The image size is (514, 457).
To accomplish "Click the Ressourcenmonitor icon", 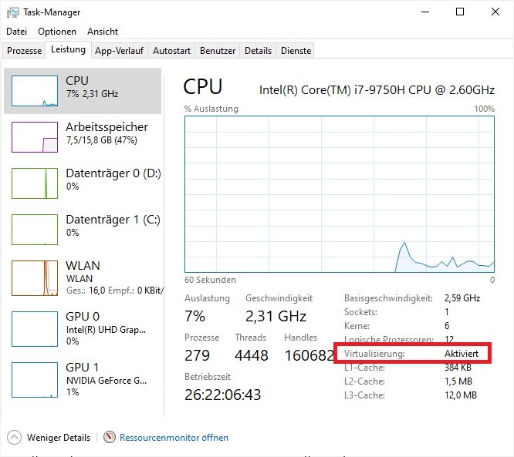I will point(110,437).
